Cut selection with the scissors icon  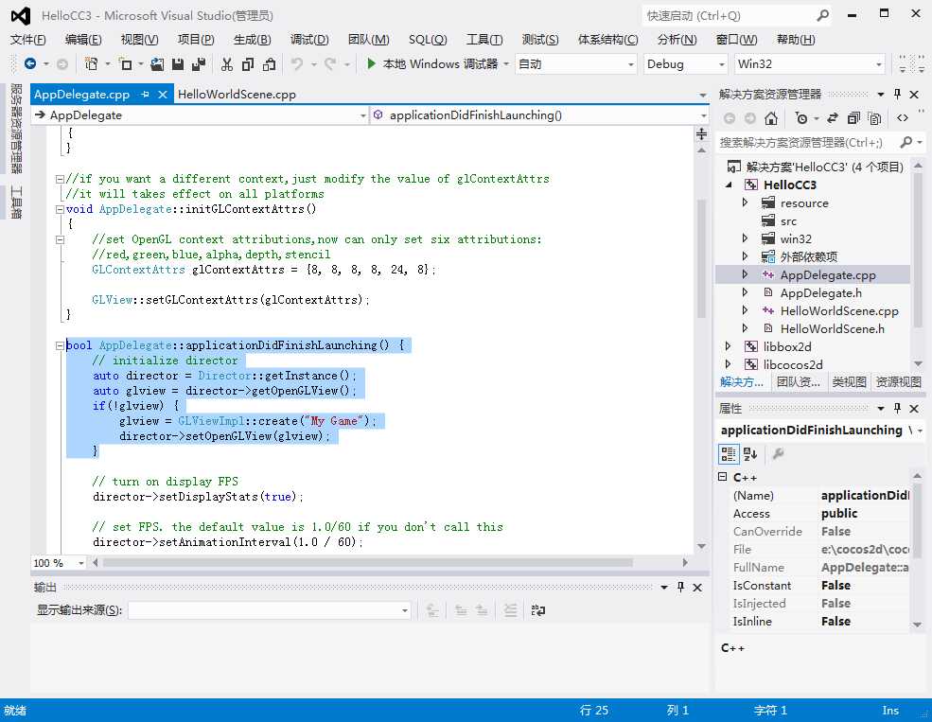226,63
